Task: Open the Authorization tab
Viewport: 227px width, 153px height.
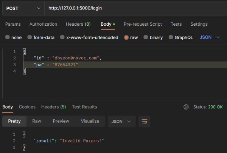Action: 43,24
